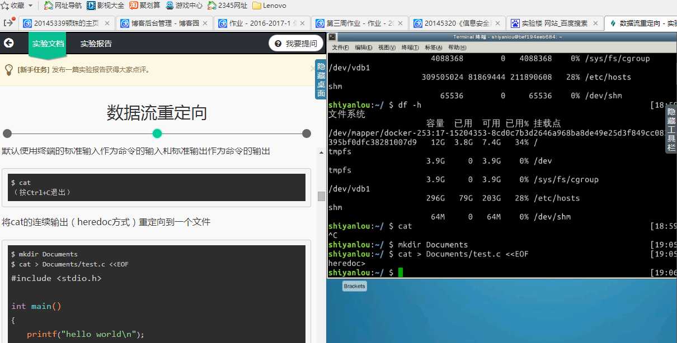The height and width of the screenshot is (343, 677).
Task: Click the '#include <stdio.h>' code line
Action: tap(57, 278)
